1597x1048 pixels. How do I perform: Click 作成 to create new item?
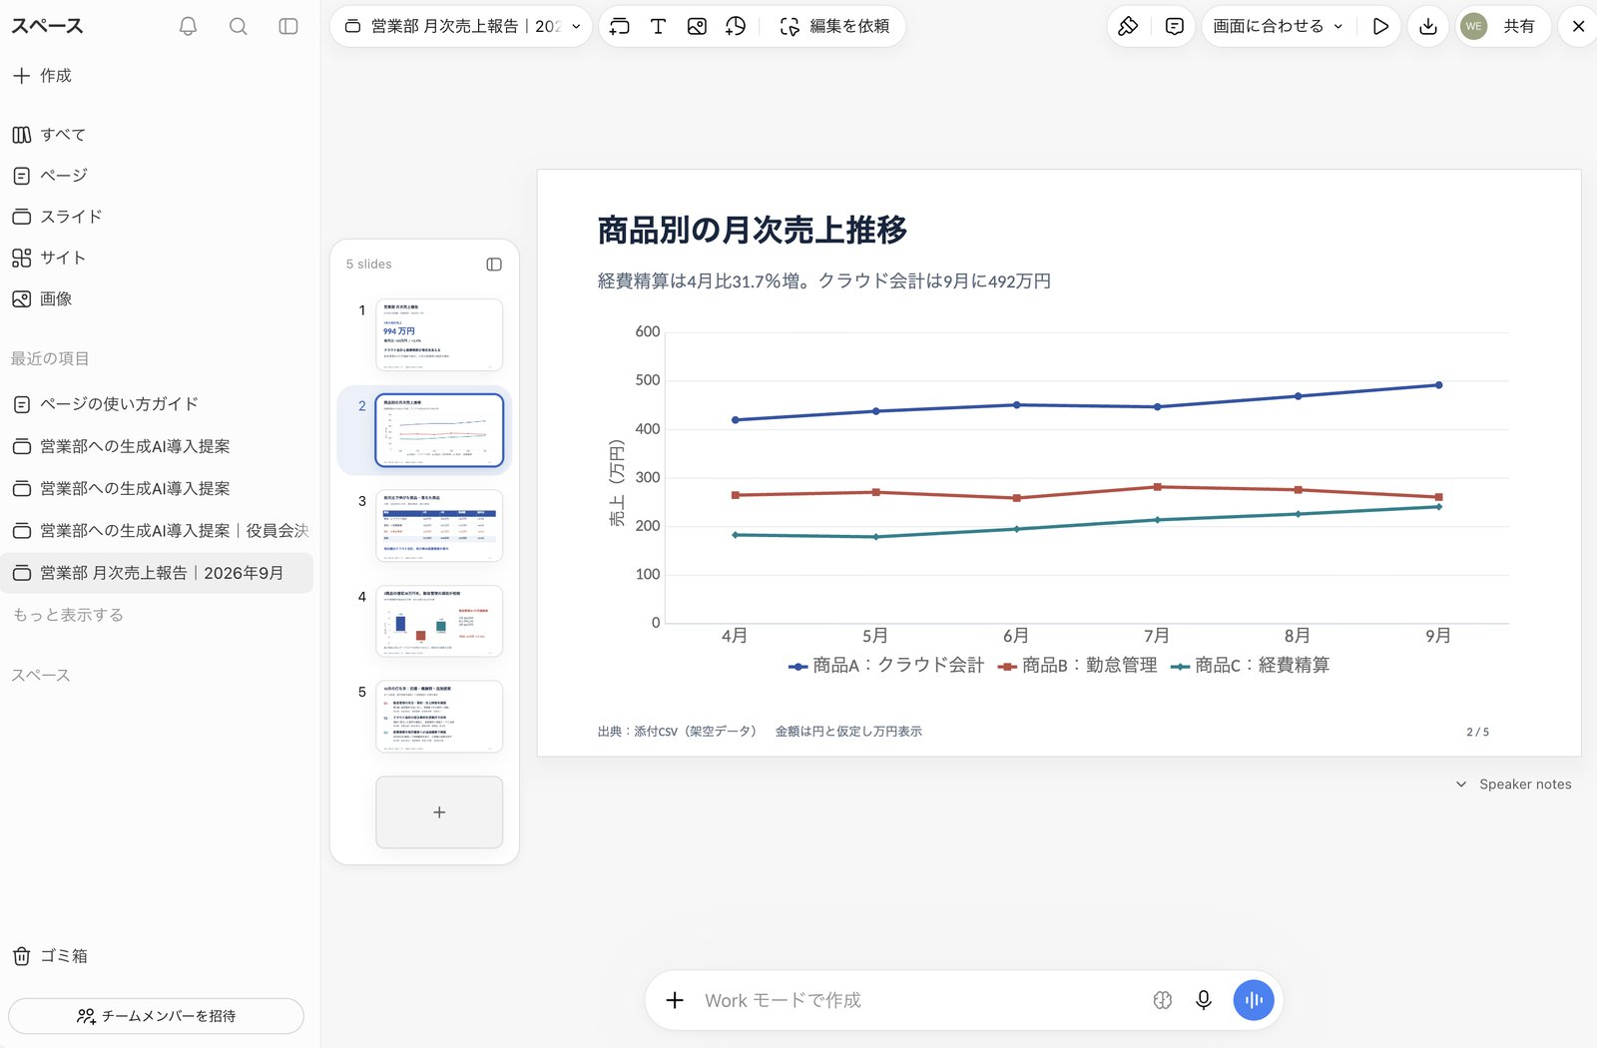[41, 75]
